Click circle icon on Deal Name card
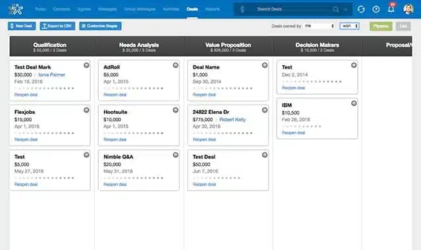421x250 pixels. point(264,65)
